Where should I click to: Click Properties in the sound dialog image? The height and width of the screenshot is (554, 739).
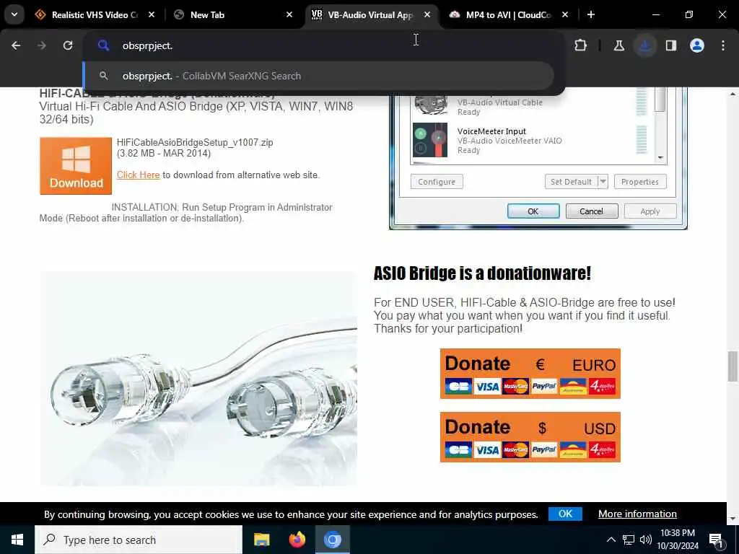tap(640, 182)
